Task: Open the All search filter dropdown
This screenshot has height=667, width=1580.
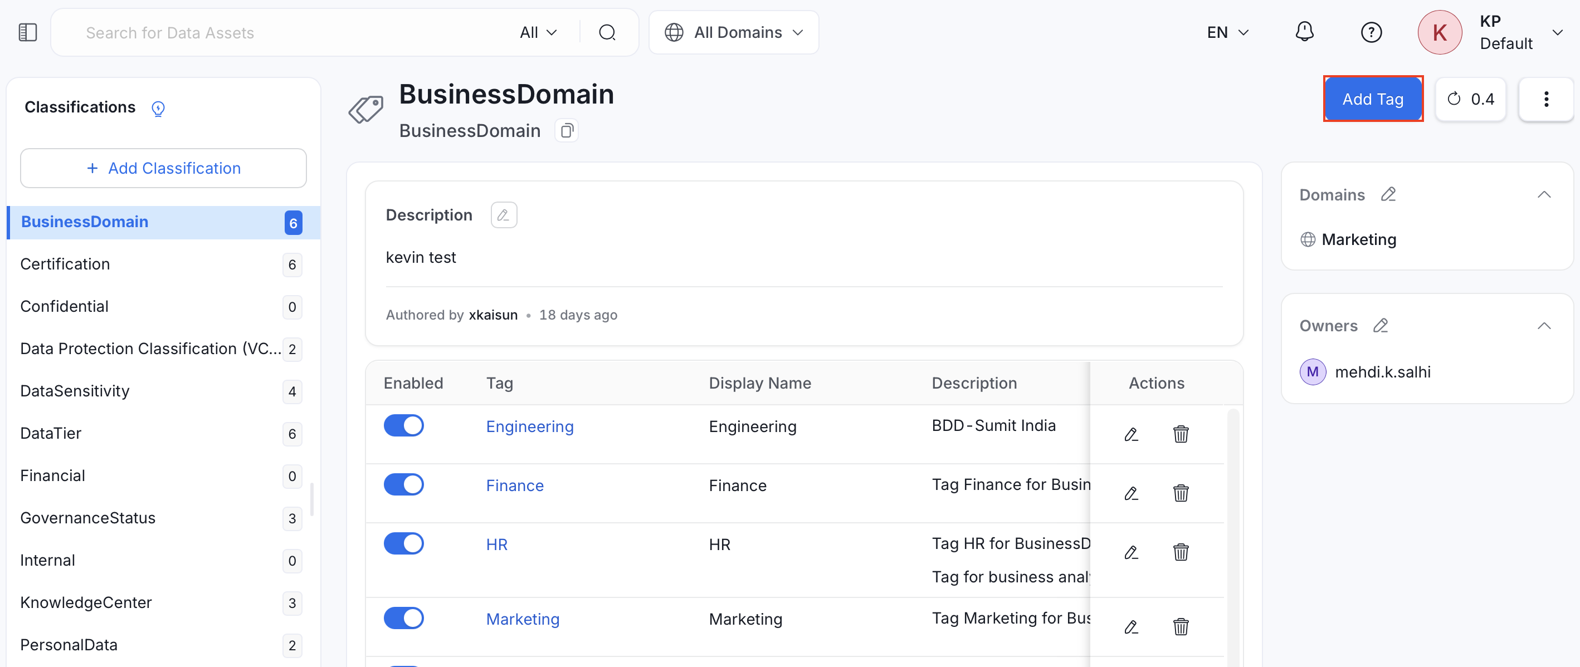Action: click(x=538, y=32)
